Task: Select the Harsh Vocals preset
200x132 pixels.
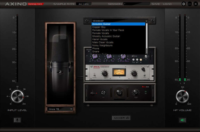Action: click(x=118, y=39)
